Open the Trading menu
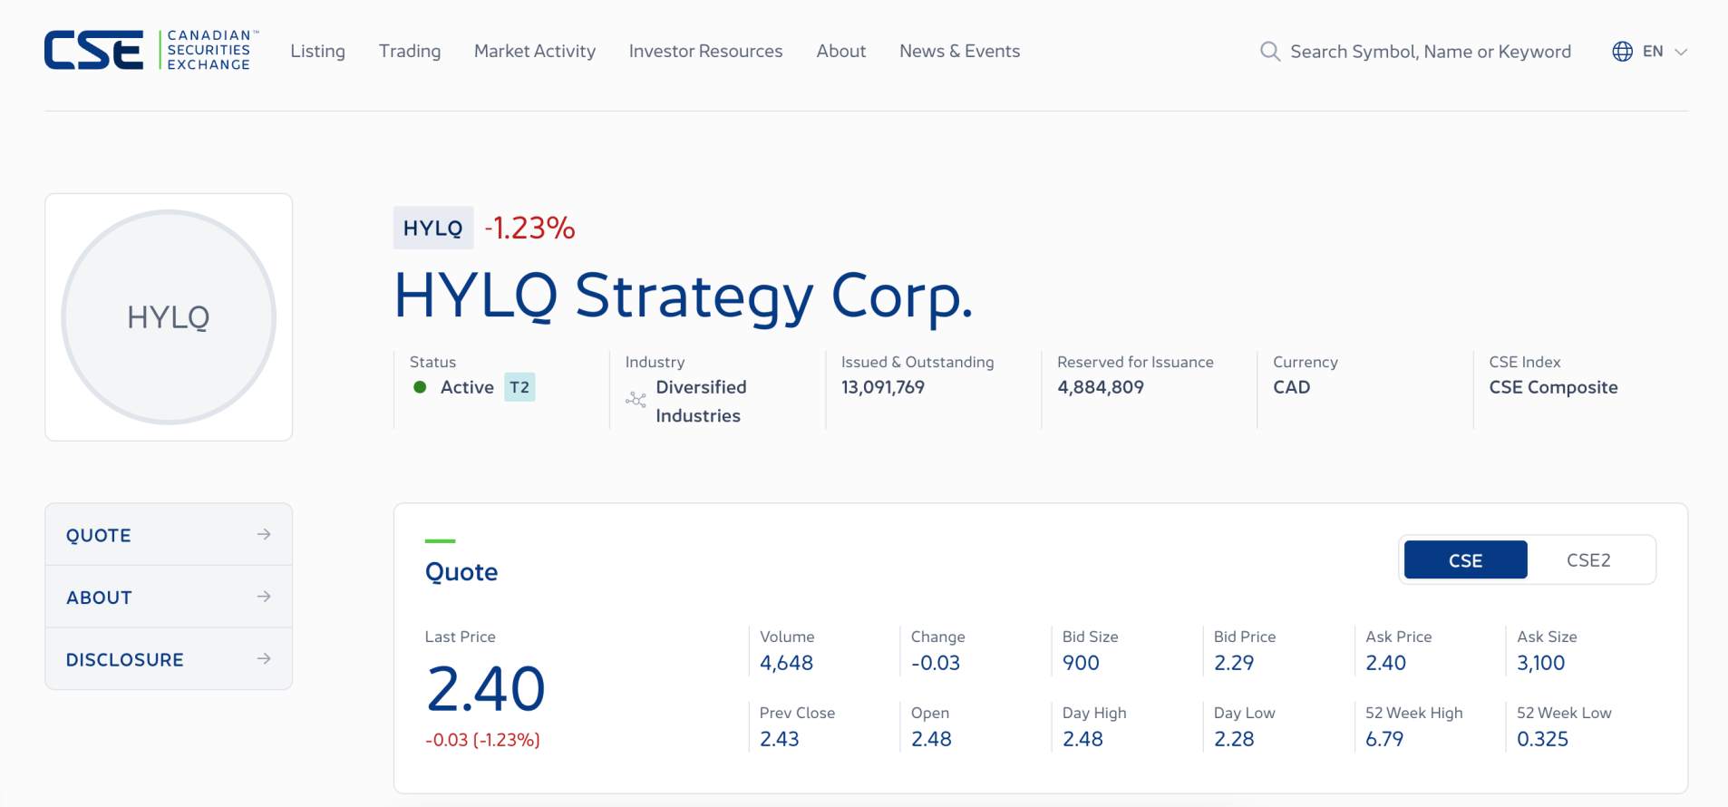 click(x=410, y=52)
